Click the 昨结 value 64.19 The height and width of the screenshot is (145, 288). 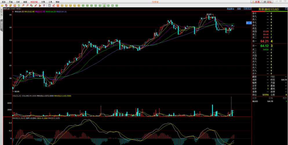(284, 80)
